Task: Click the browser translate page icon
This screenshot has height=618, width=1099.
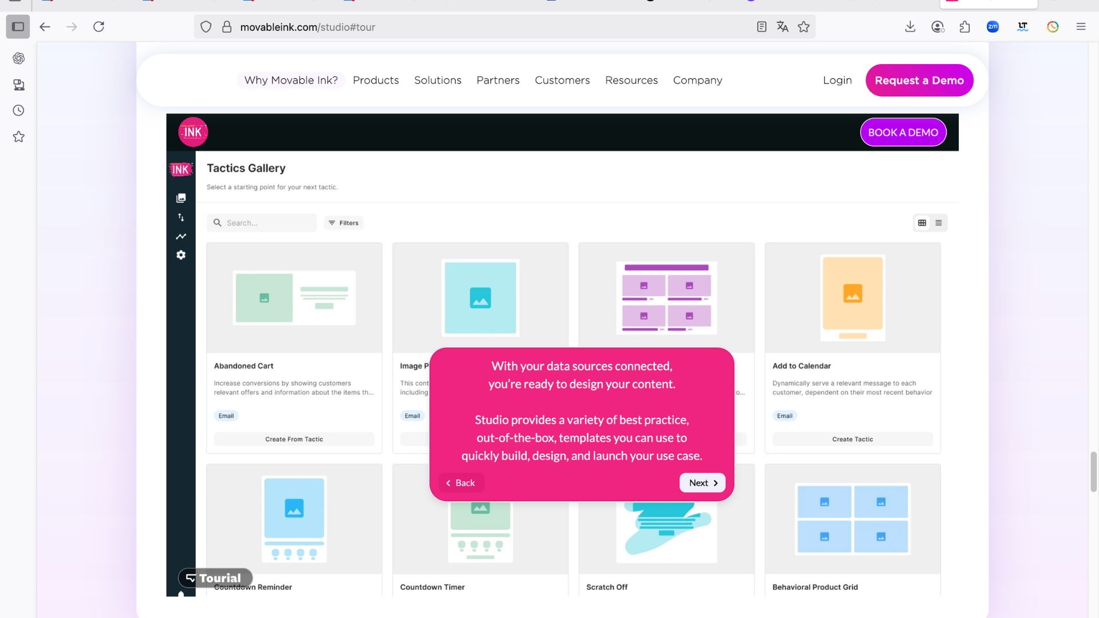Action: (782, 27)
